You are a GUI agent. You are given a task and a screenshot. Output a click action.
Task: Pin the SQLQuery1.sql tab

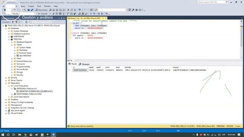pos(103,18)
